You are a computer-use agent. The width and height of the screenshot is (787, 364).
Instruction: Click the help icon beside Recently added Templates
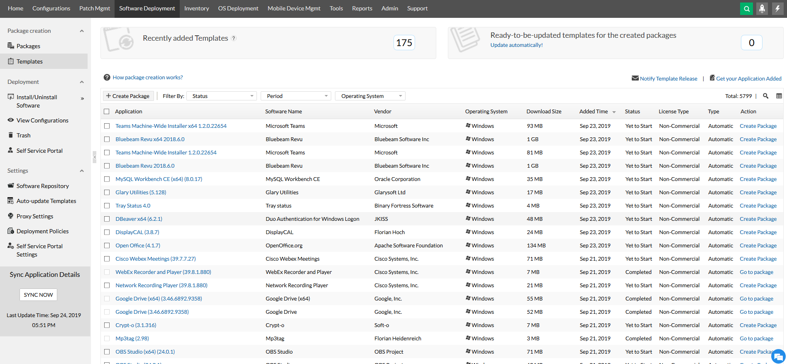click(x=234, y=38)
